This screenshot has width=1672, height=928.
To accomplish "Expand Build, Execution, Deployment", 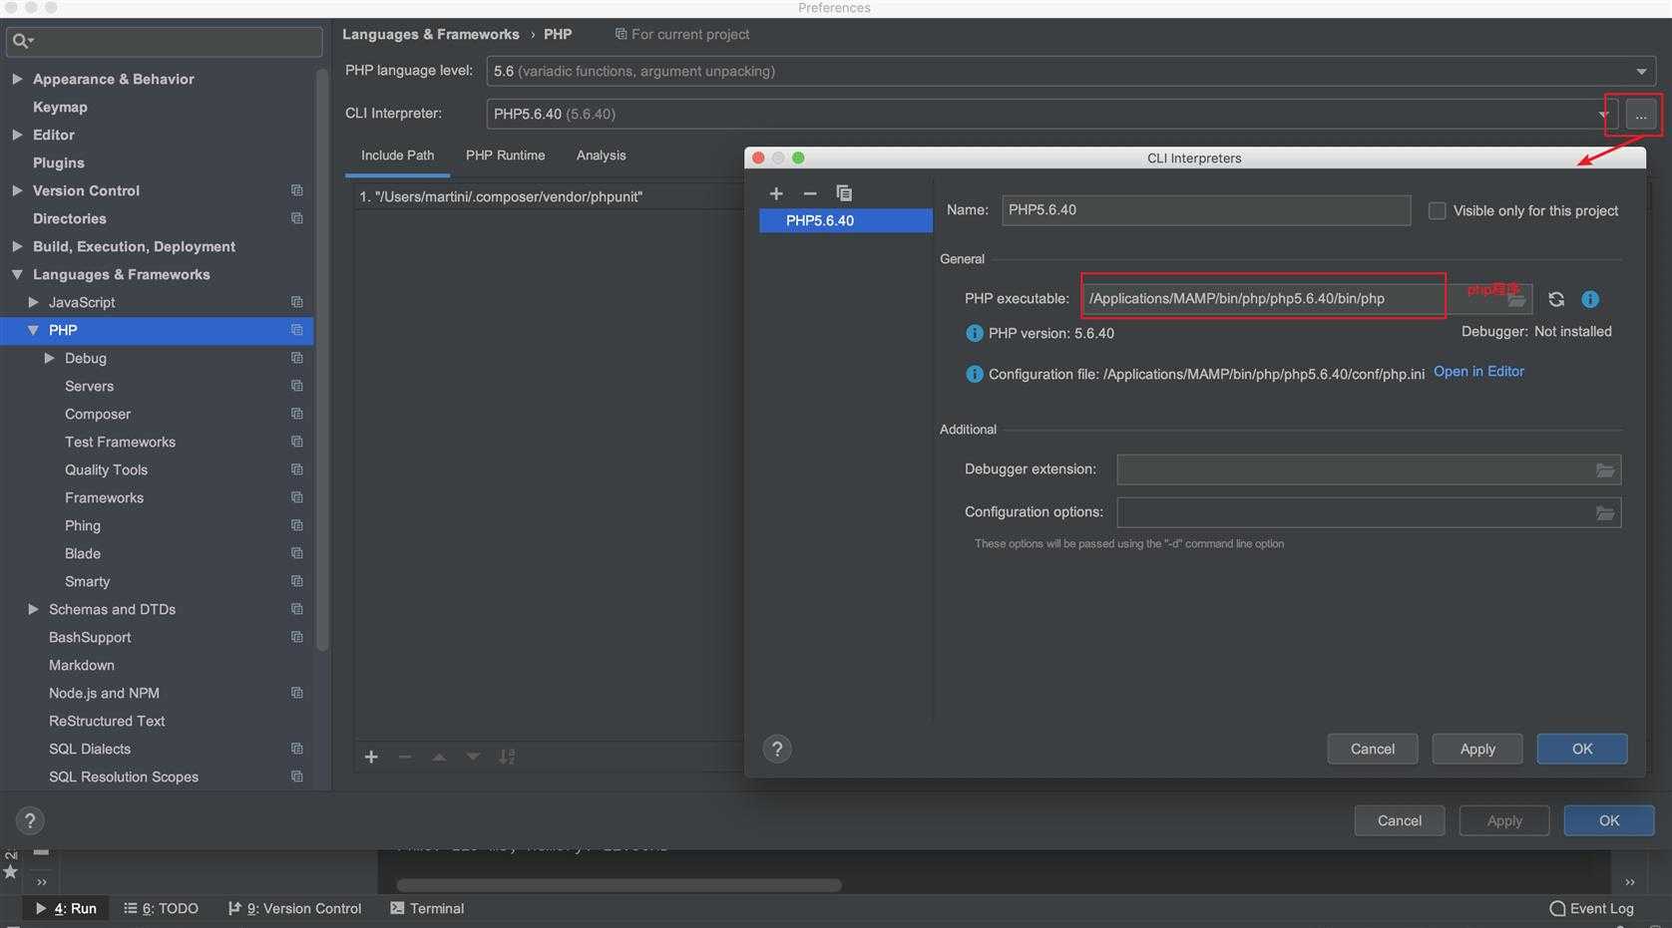I will pos(17,246).
